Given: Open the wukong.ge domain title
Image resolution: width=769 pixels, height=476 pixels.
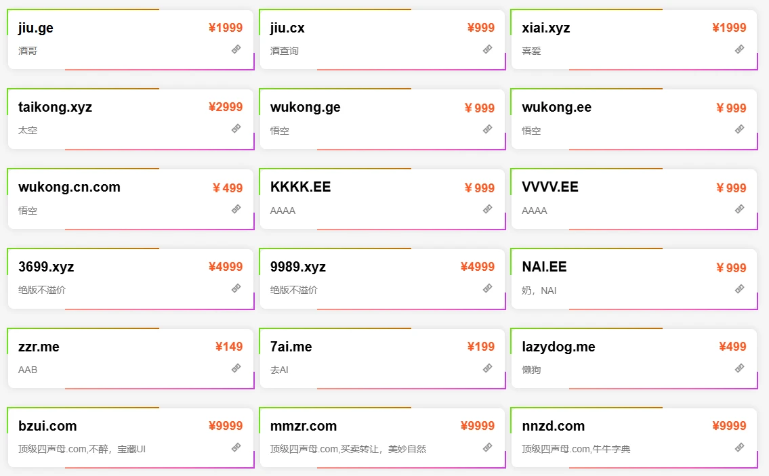Looking at the screenshot, I should pos(305,108).
